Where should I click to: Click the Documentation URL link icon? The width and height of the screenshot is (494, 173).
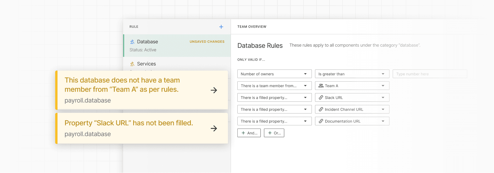321,121
